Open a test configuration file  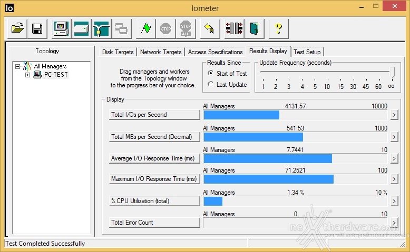coord(17,29)
